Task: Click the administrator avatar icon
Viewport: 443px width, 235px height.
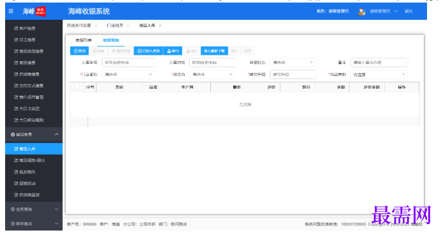Action: [x=362, y=11]
